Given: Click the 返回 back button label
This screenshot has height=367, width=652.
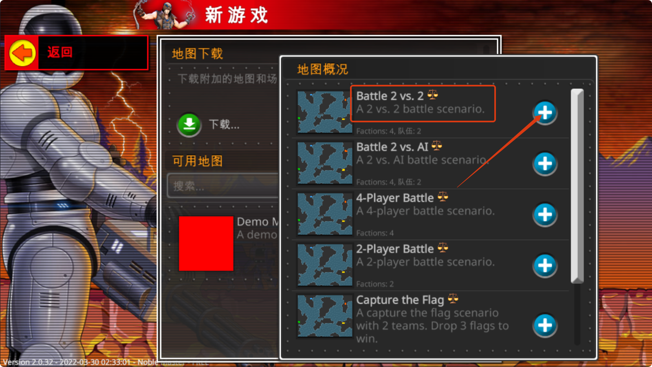Looking at the screenshot, I should click(x=60, y=52).
